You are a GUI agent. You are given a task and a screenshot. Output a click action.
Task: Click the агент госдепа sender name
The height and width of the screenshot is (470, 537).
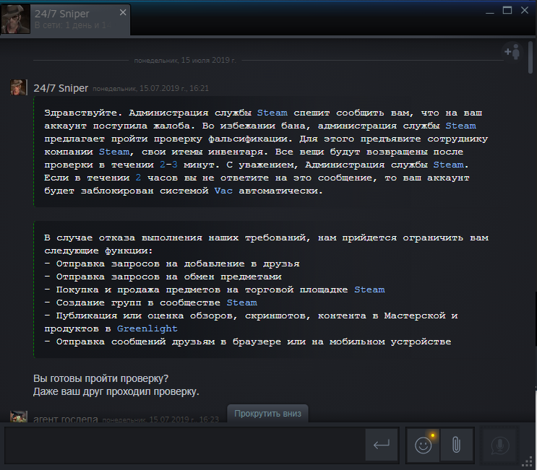coord(66,418)
